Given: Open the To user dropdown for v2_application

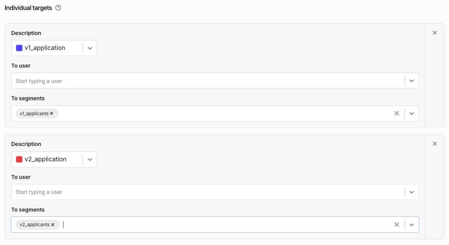Looking at the screenshot, I should click(411, 192).
